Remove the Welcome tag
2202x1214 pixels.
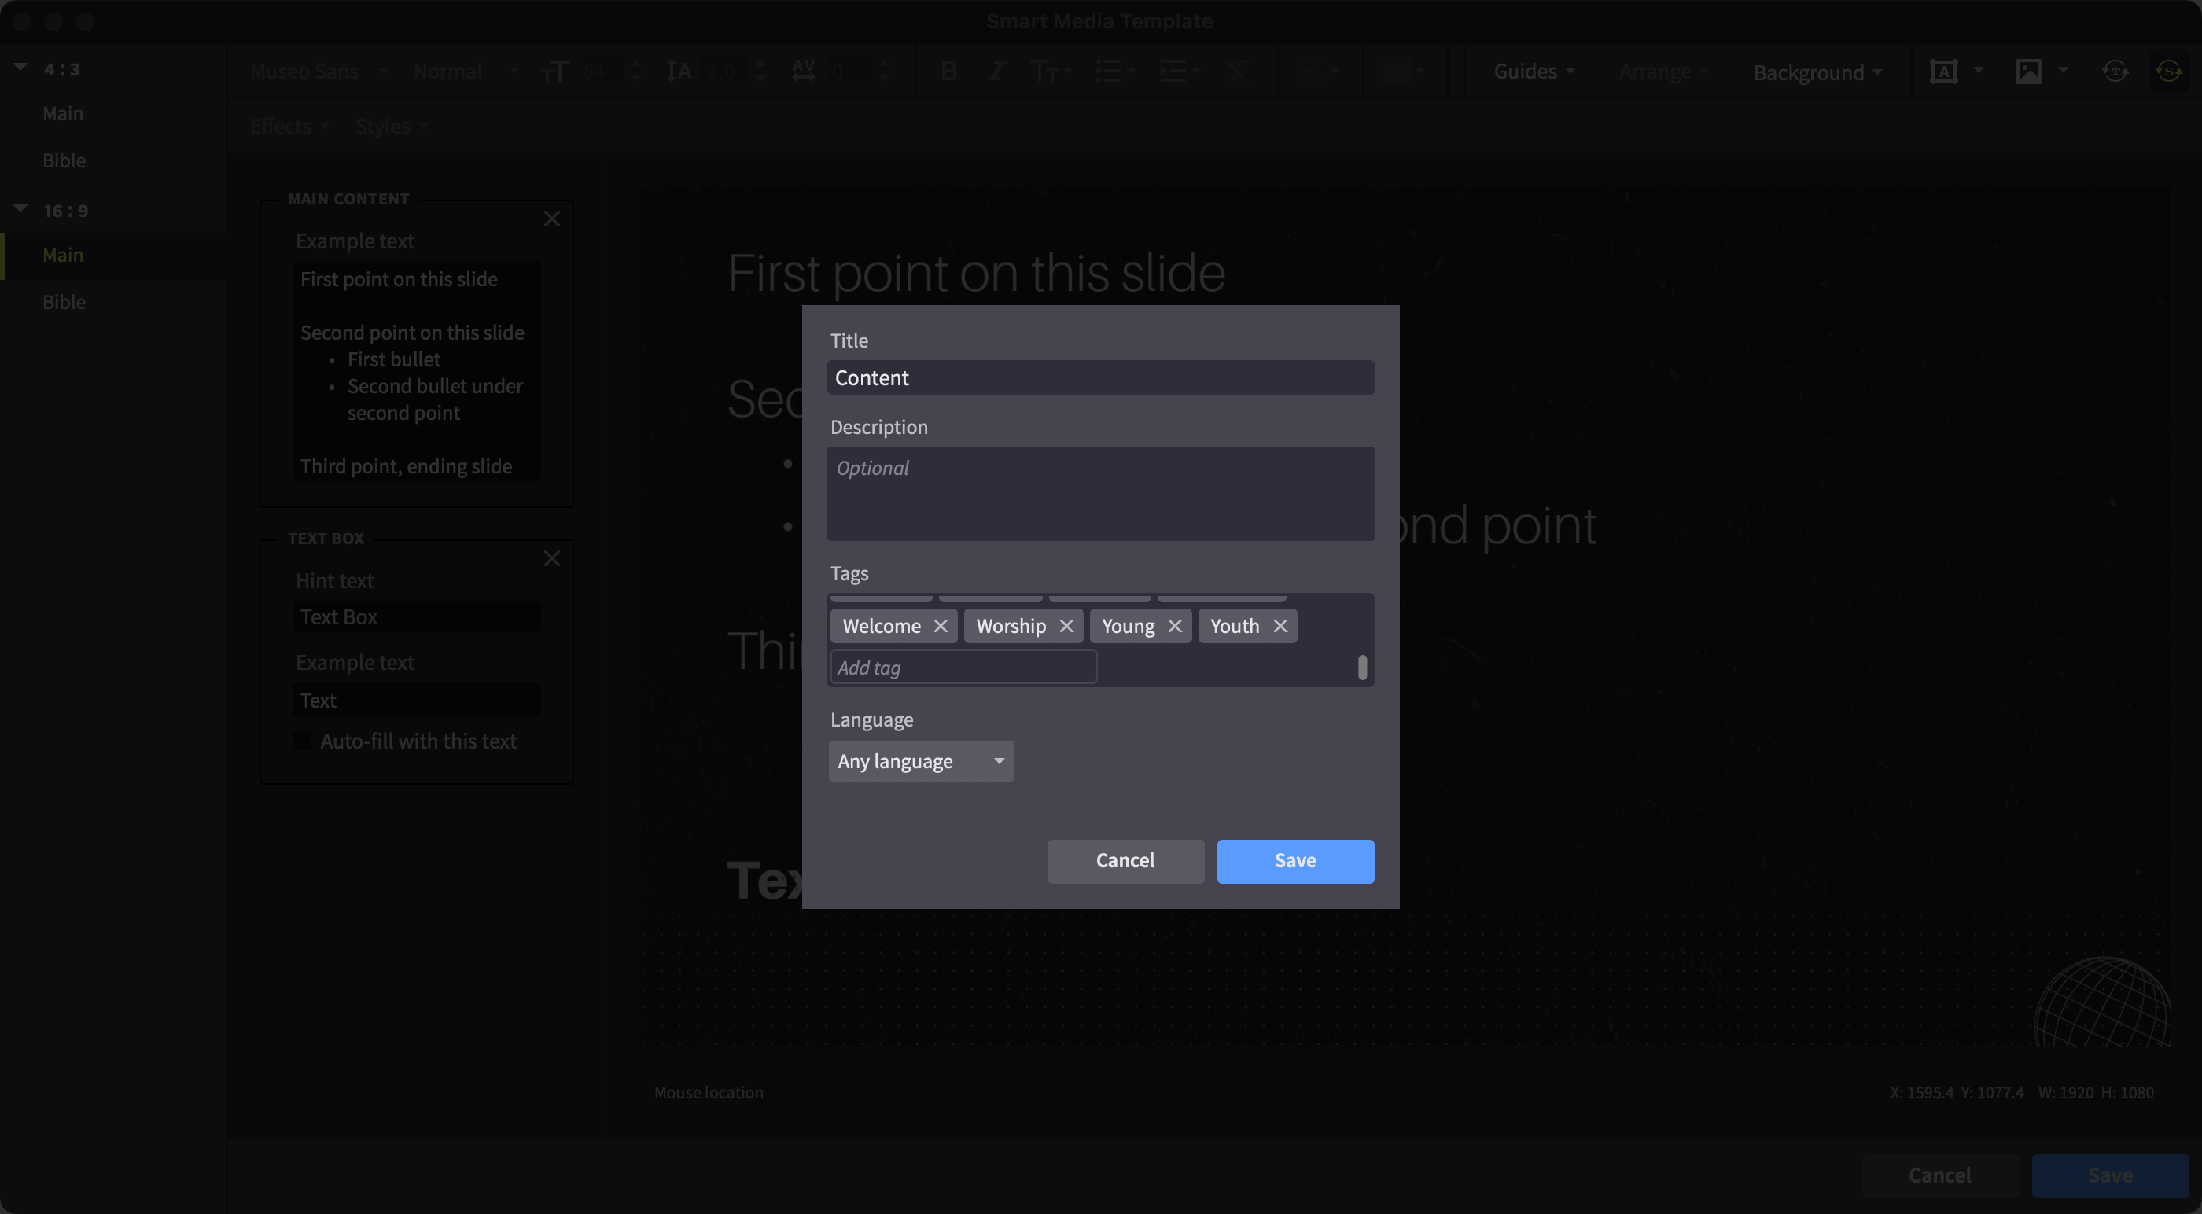[x=941, y=626]
